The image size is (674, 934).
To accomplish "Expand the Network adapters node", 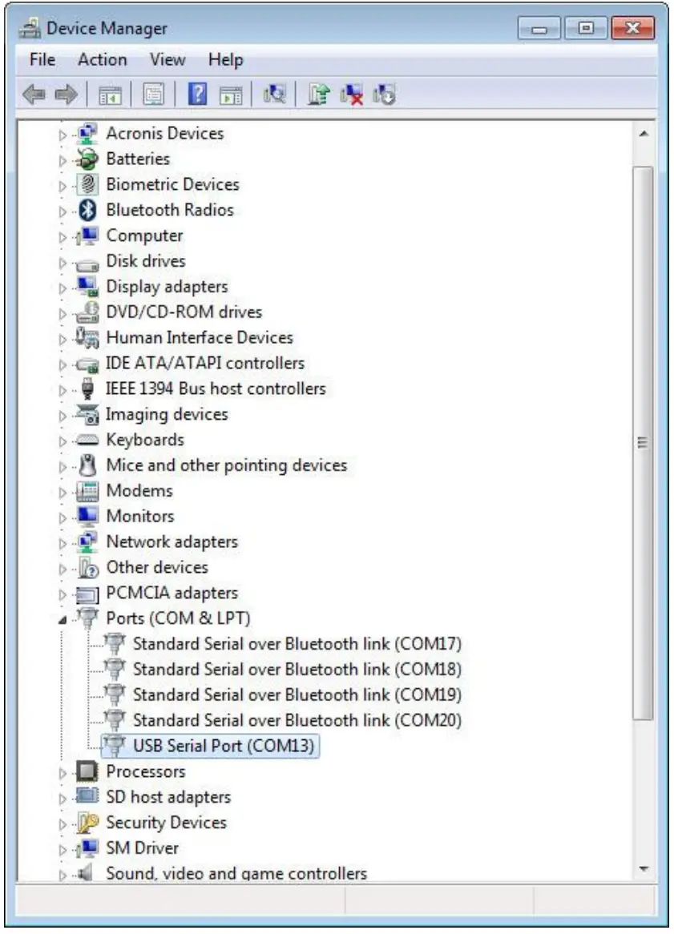I will 63,543.
